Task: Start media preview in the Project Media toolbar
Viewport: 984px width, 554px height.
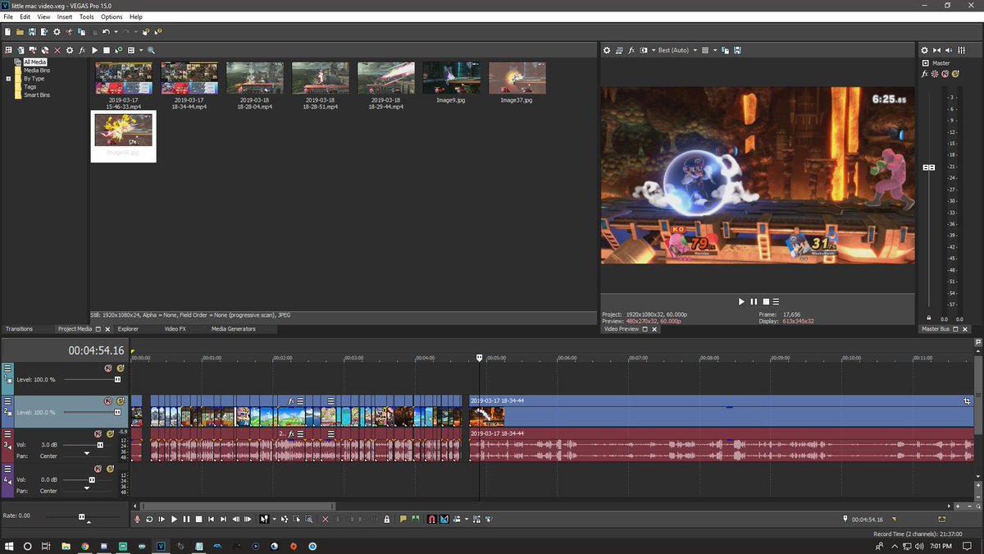Action: click(x=94, y=50)
